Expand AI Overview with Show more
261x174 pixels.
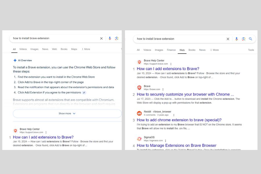pyautogui.click(x=67, y=113)
